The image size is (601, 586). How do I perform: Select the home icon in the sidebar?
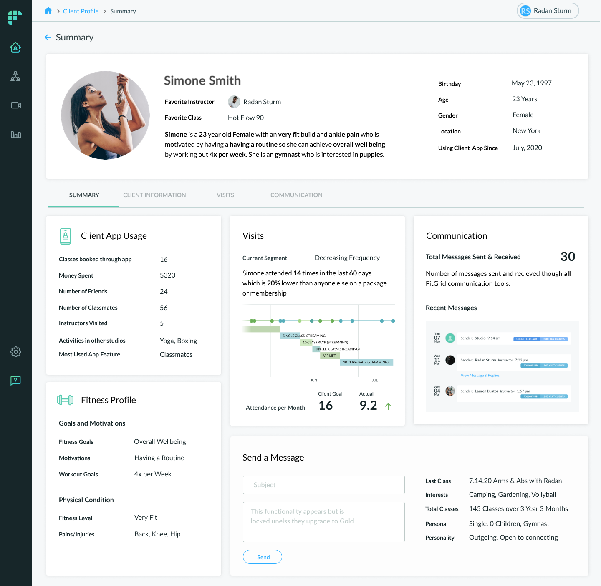pos(15,47)
